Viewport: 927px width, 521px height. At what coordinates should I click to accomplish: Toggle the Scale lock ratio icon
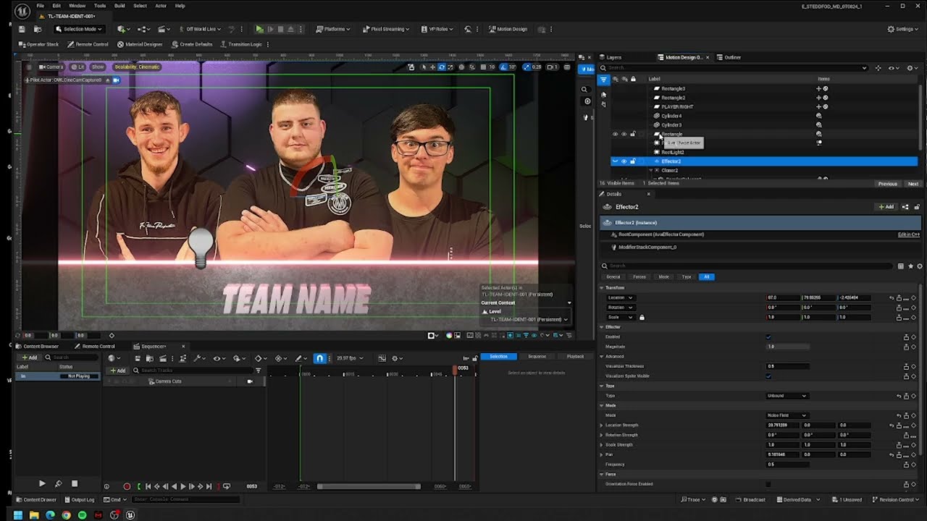click(642, 317)
